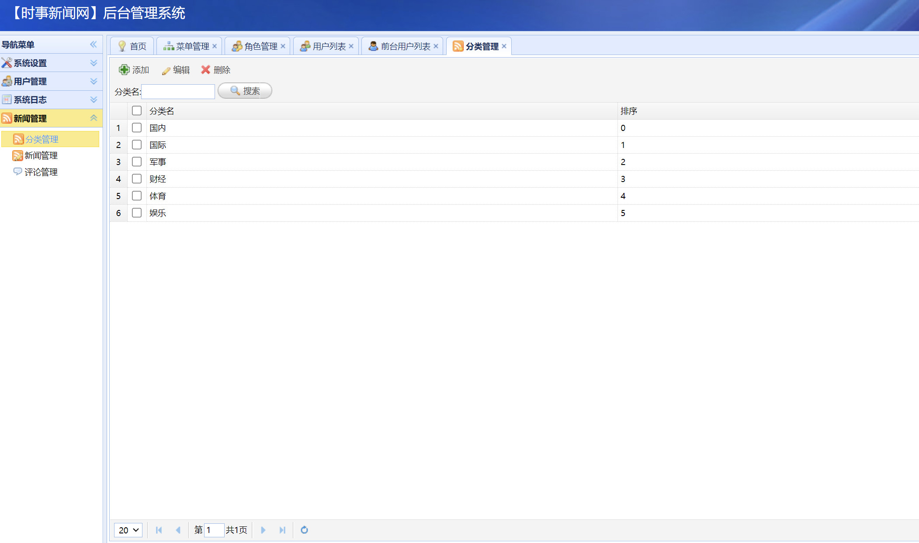Click the person icon on 前台用户列表 tab
Screen dimensions: 919x543
(373, 46)
